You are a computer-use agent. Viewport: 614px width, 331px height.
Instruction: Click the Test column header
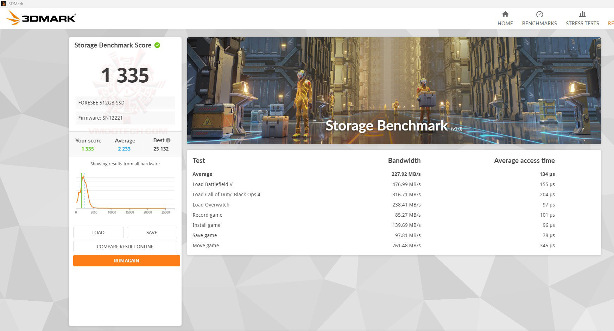[199, 160]
